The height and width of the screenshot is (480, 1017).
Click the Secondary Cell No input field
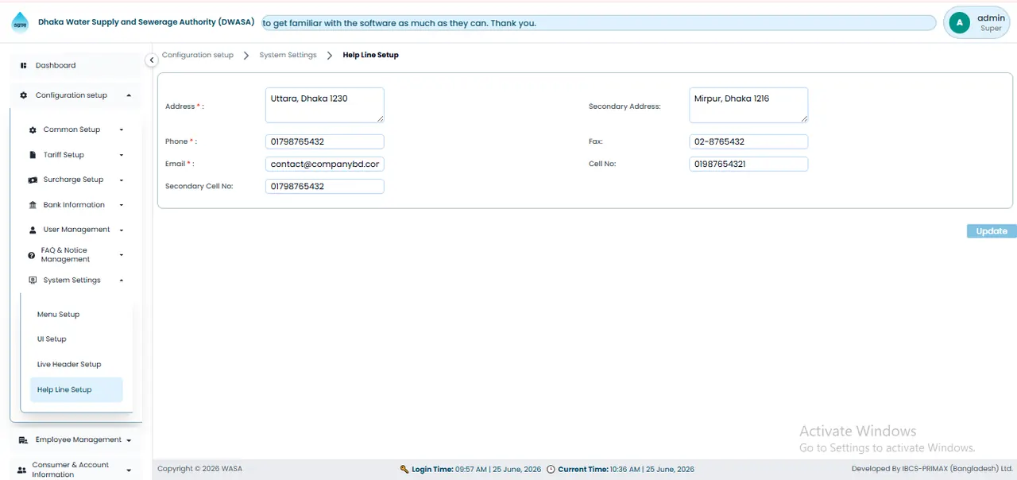tap(325, 186)
